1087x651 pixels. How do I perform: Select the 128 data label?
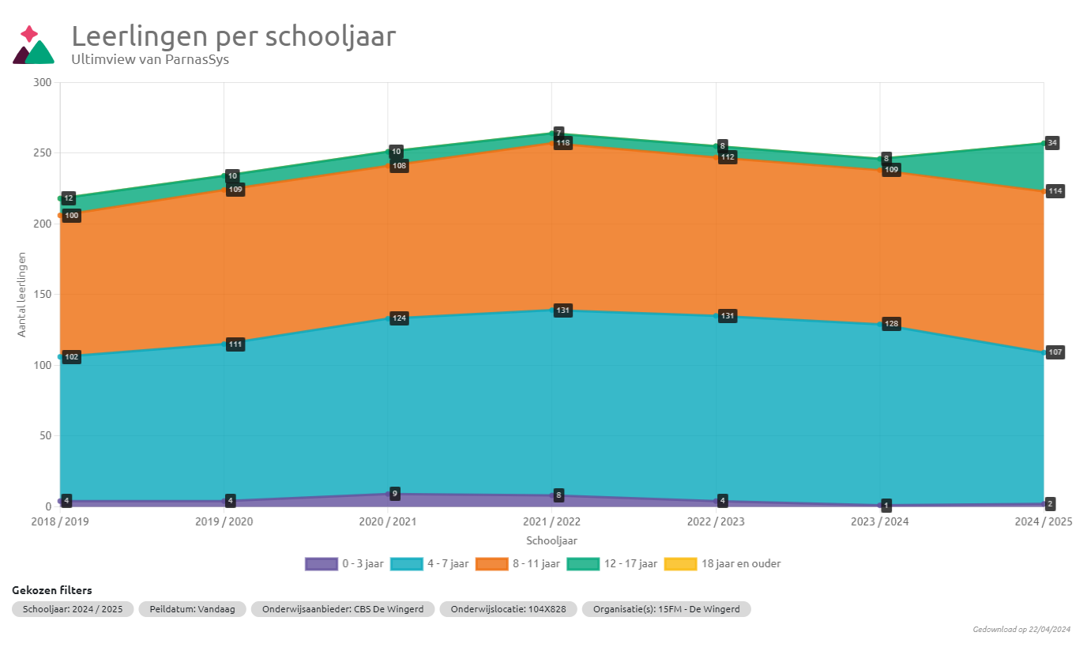pos(890,324)
